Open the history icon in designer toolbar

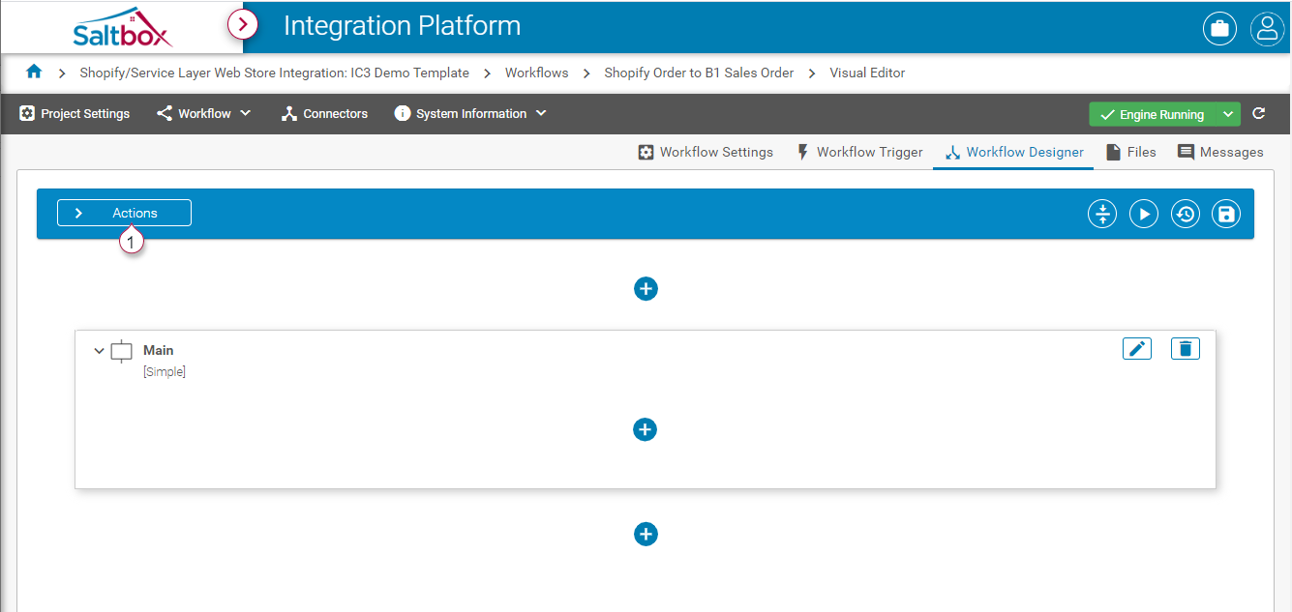tap(1186, 214)
